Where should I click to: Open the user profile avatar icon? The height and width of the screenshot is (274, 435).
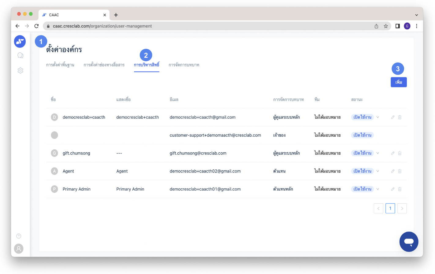click(x=19, y=249)
